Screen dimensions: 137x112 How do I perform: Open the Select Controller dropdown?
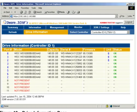[110, 32]
